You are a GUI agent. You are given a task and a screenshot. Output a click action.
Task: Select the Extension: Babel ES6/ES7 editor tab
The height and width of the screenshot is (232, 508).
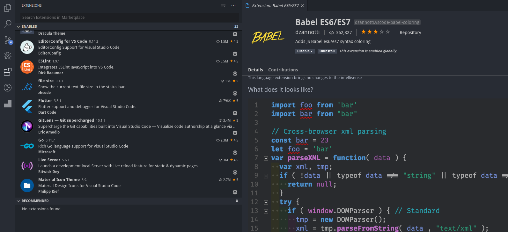[x=275, y=6]
